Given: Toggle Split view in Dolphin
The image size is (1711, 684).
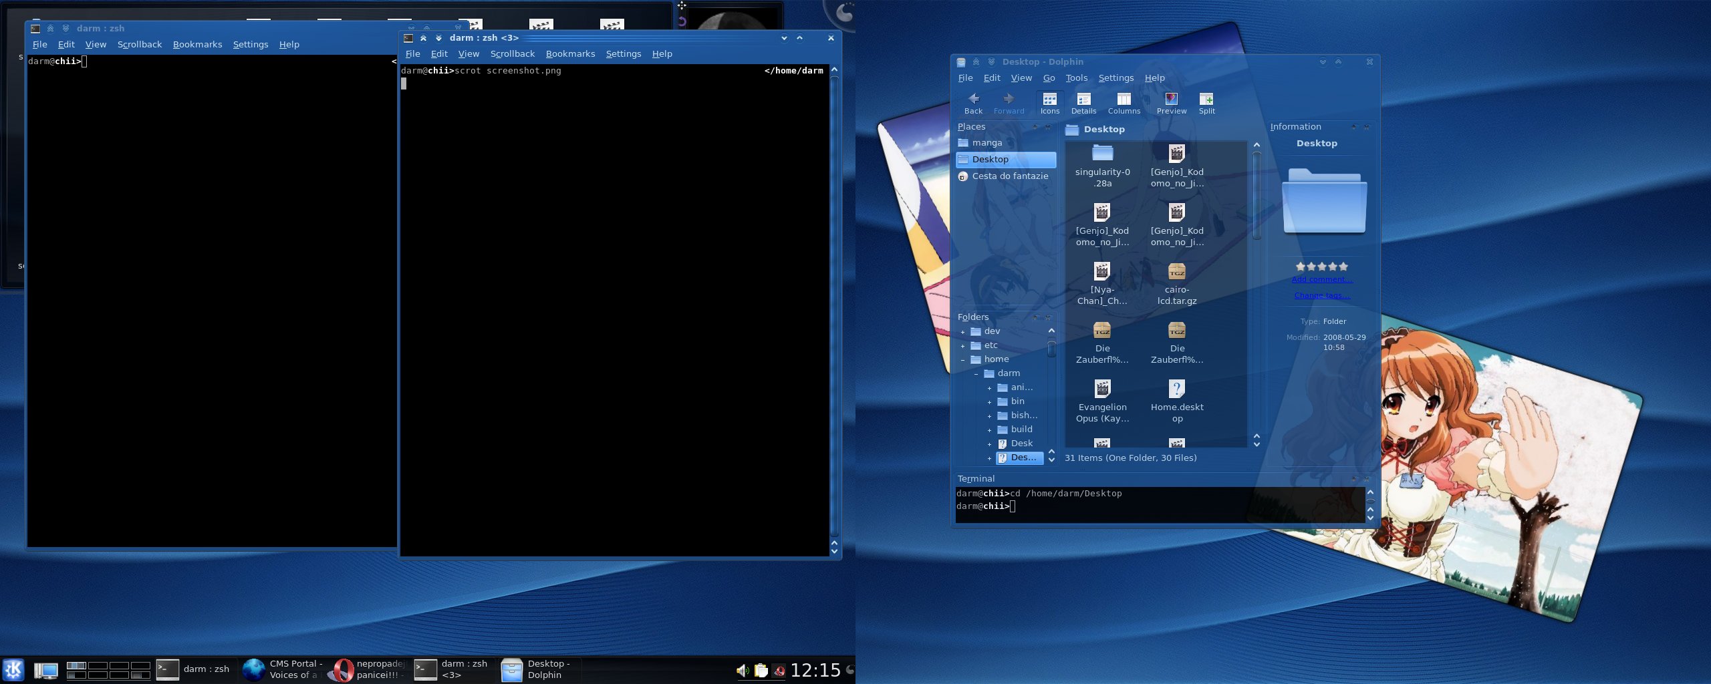Looking at the screenshot, I should point(1206,104).
